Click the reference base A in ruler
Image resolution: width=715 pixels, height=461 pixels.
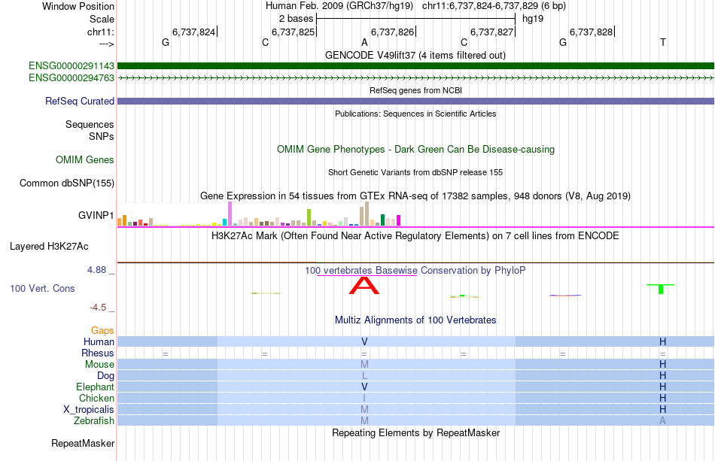[x=364, y=42]
